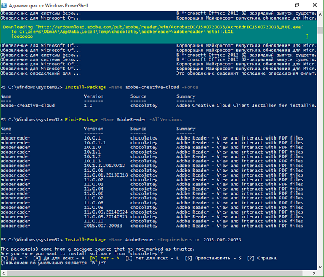Click the vertical scrollbar down arrow
This screenshot has width=324, height=277.
(321, 267)
